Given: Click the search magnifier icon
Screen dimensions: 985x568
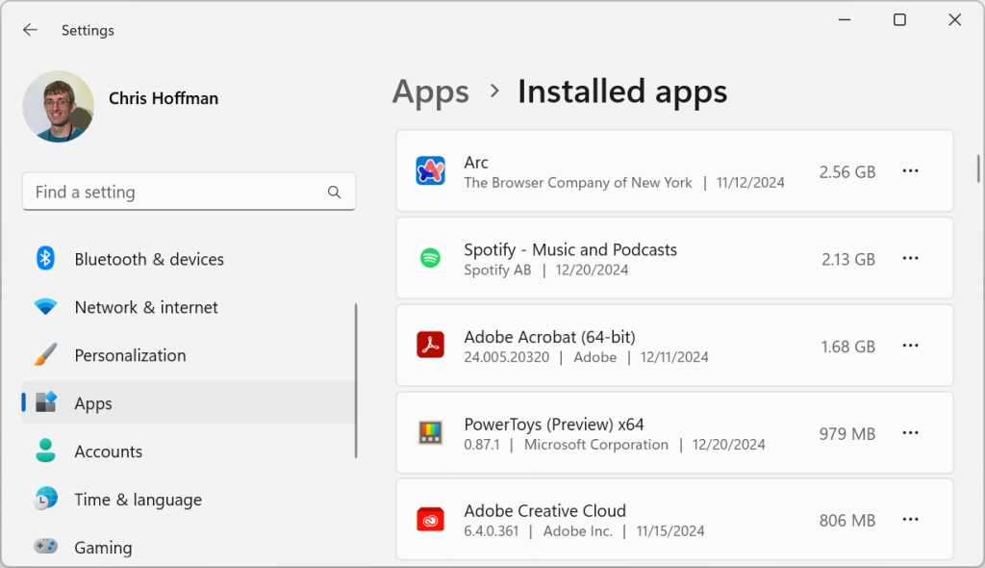Looking at the screenshot, I should (334, 192).
